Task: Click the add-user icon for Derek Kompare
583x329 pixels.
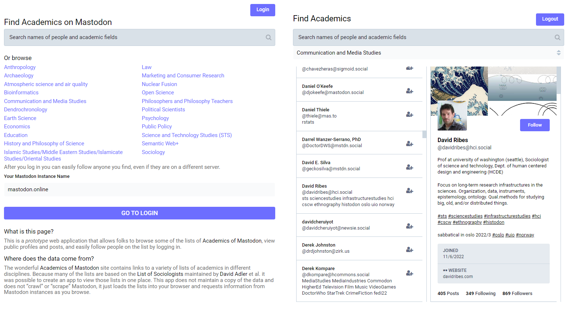Action: [x=409, y=273]
